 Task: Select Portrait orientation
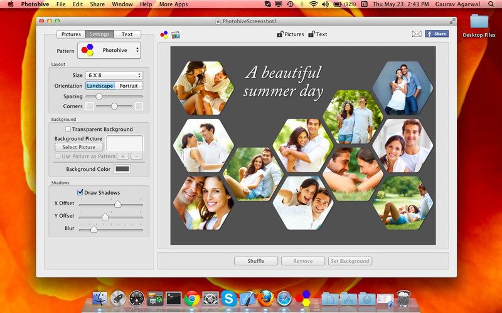tap(129, 86)
